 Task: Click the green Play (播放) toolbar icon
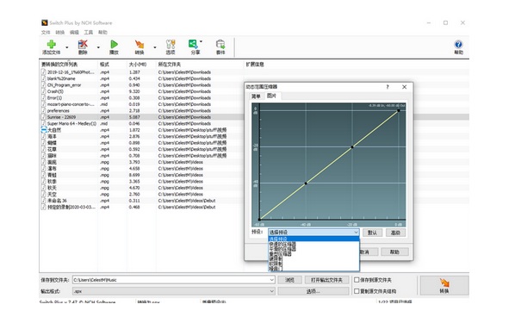[114, 44]
